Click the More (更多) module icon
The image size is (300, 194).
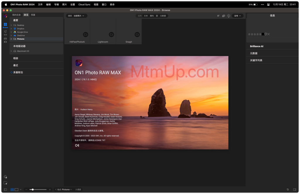5,39
